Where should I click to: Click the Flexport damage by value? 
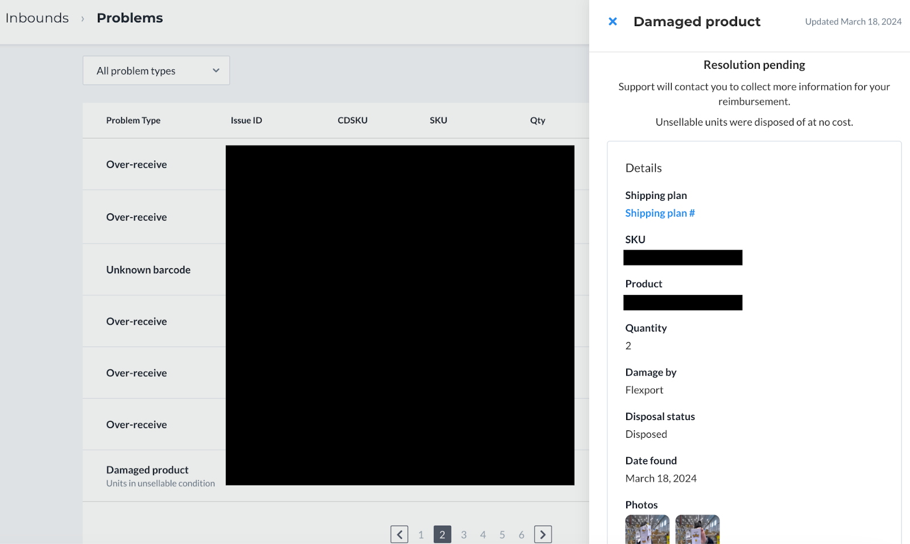(644, 390)
